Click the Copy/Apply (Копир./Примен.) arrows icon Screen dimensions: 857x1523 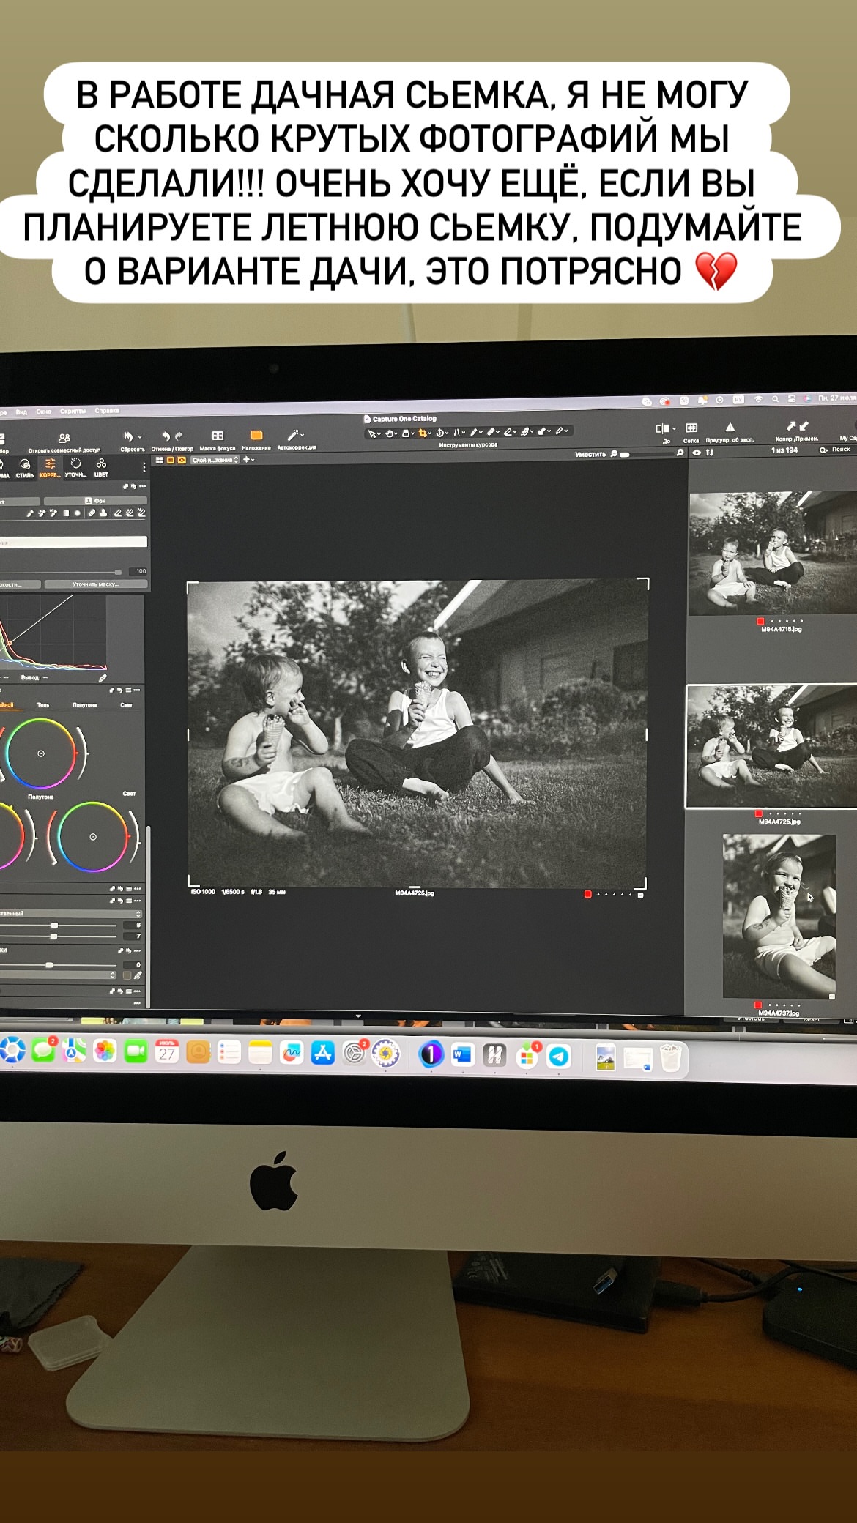click(798, 425)
